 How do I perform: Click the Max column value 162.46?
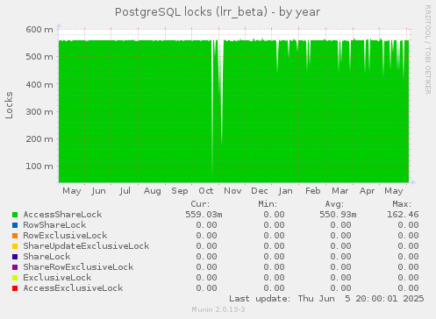point(403,215)
